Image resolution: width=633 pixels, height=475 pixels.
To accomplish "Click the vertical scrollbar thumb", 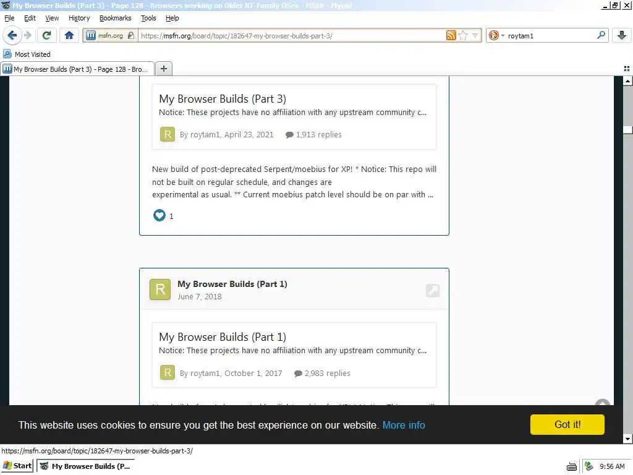I will coord(627,130).
